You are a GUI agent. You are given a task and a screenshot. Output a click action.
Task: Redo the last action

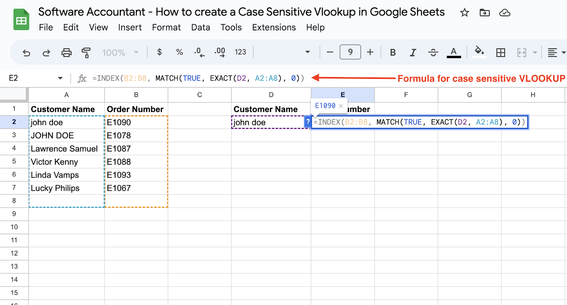[x=46, y=53]
